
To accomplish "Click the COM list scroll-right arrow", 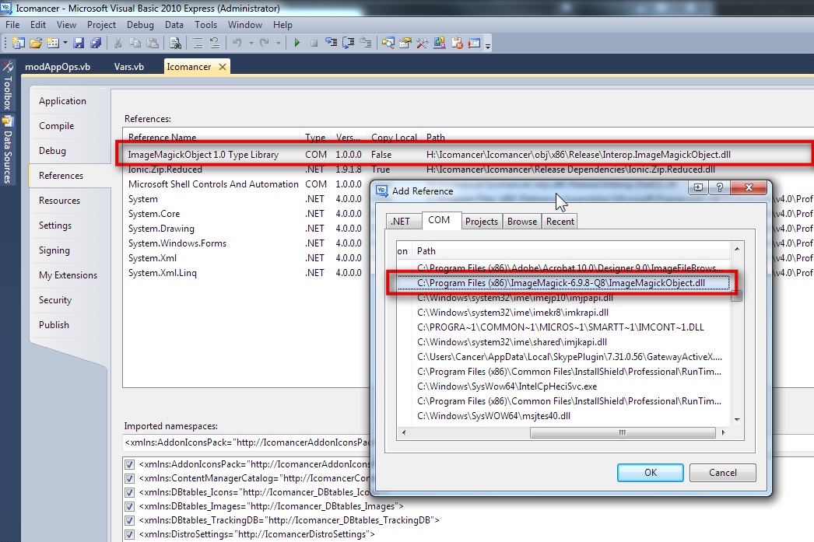I will pos(723,432).
